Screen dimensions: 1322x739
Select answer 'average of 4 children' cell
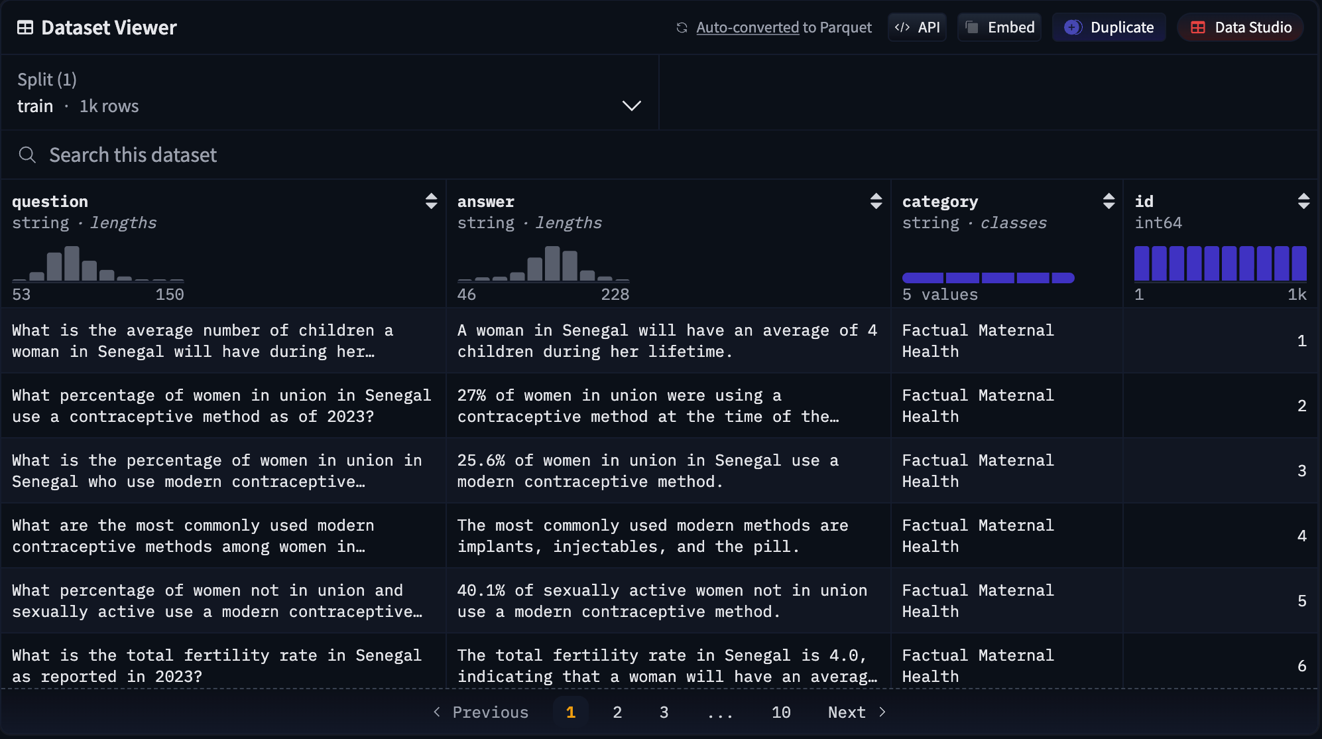tap(669, 341)
